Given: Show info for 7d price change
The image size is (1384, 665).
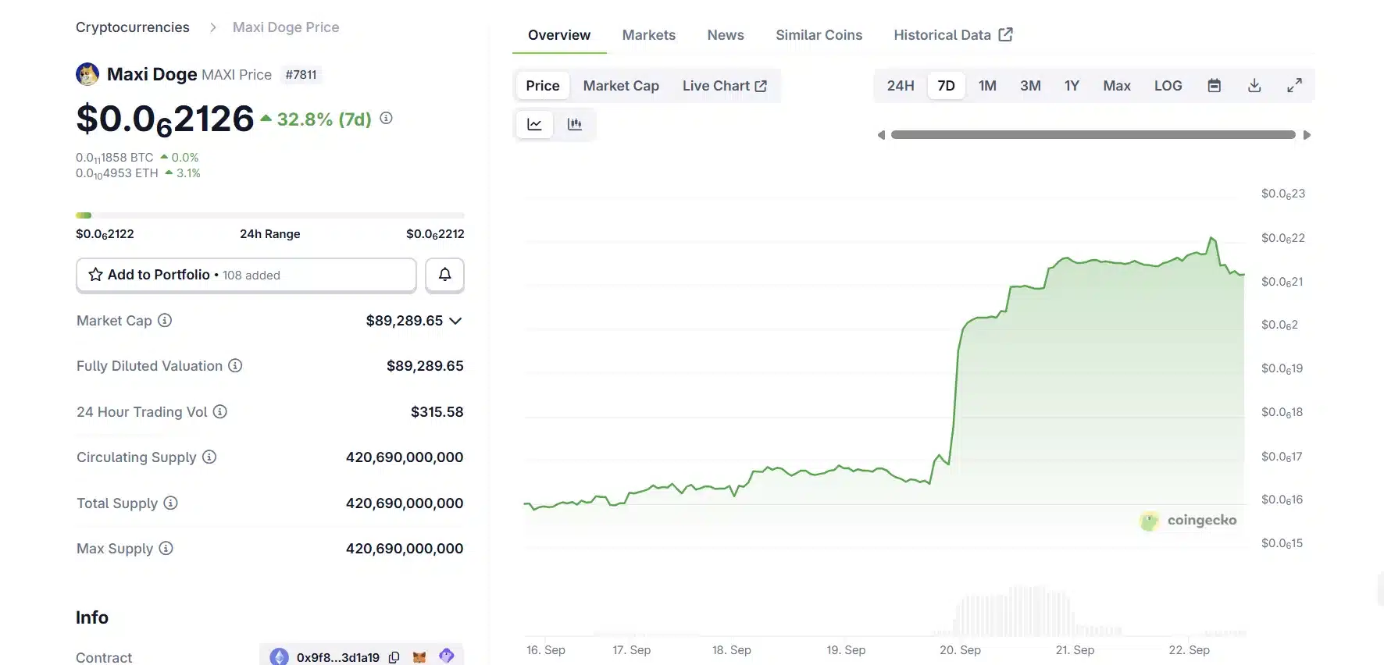Looking at the screenshot, I should [386, 118].
